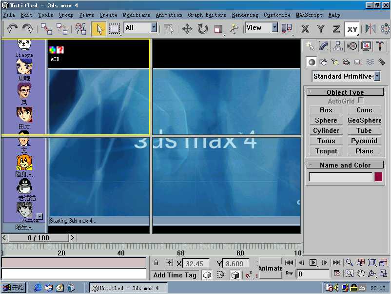Activate the Select and Scale tool
Image resolution: width=391 pixels, height=294 pixels.
pyautogui.click(x=218, y=29)
